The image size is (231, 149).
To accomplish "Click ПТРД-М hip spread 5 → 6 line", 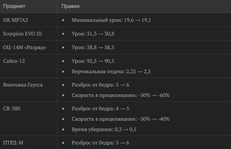I will point(100,143).
